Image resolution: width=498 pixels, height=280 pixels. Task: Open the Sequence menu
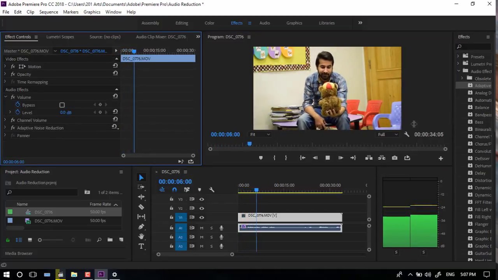pyautogui.click(x=49, y=12)
